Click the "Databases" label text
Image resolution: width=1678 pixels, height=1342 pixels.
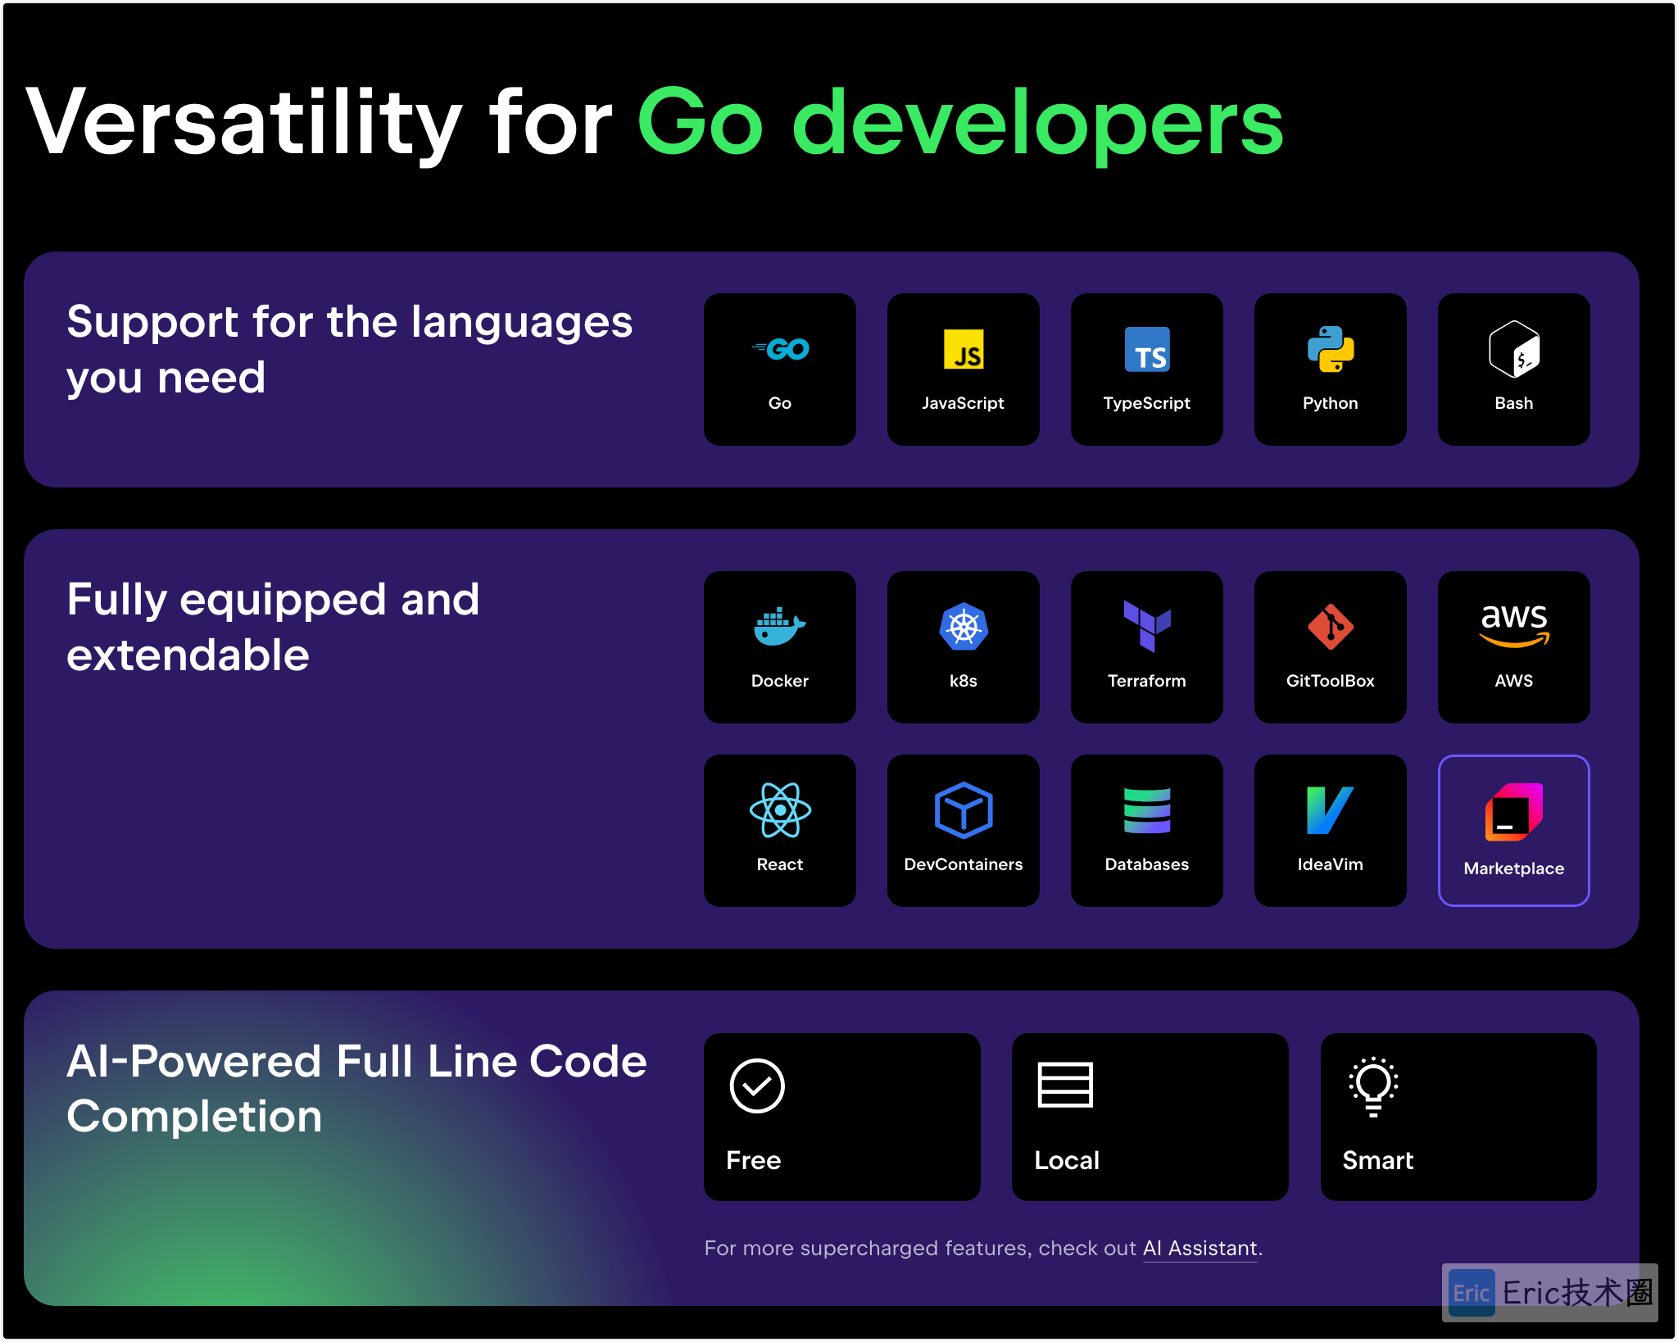click(1147, 864)
